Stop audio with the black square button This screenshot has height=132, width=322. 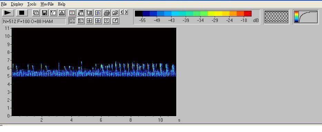click(x=22, y=13)
